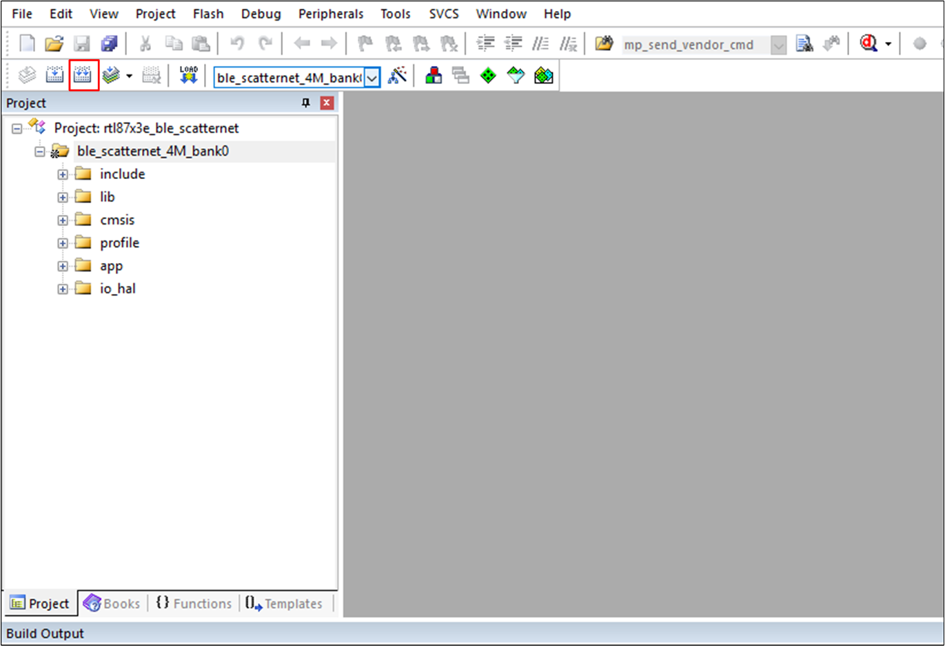Click the mp_send_vendor_cmd search field
This screenshot has width=945, height=646.
[695, 45]
